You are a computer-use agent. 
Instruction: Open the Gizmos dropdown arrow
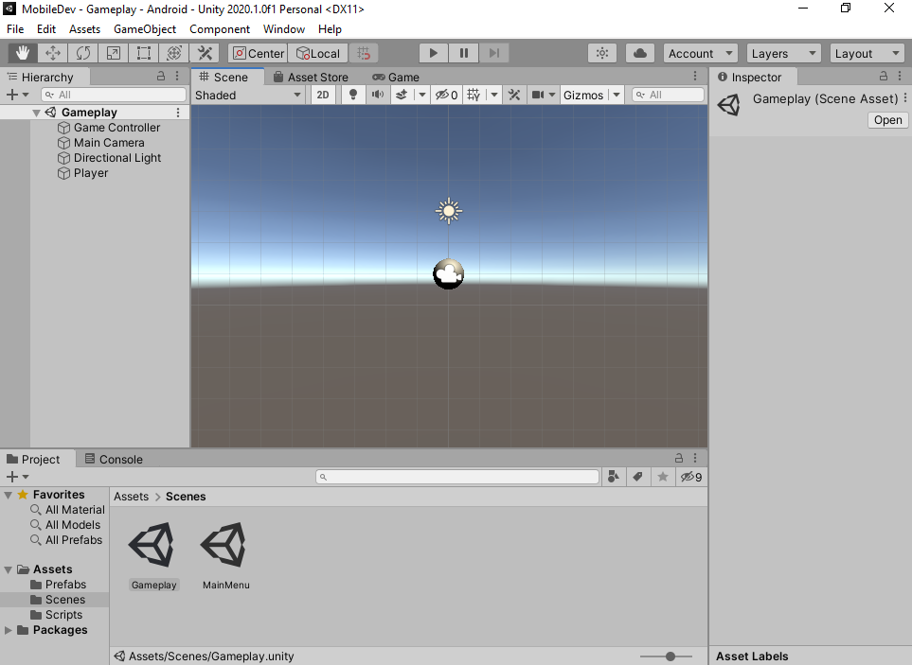[616, 96]
